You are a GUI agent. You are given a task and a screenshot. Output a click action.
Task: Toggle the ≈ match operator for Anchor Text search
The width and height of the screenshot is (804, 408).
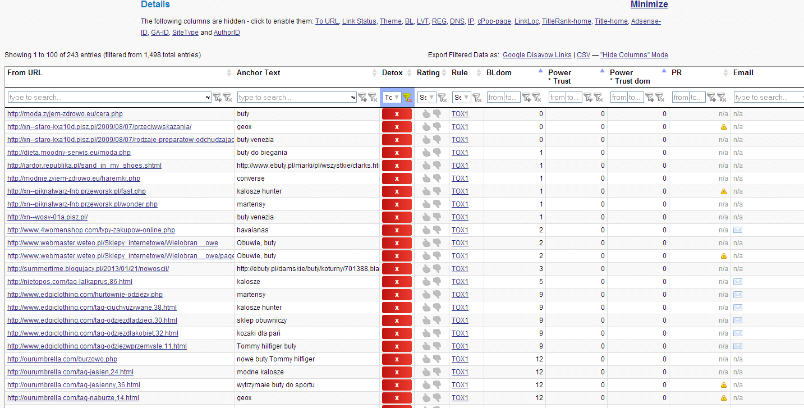pyautogui.click(x=353, y=98)
